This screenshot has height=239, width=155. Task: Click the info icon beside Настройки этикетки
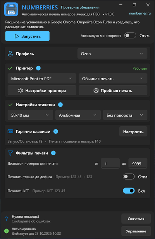coord(60,105)
